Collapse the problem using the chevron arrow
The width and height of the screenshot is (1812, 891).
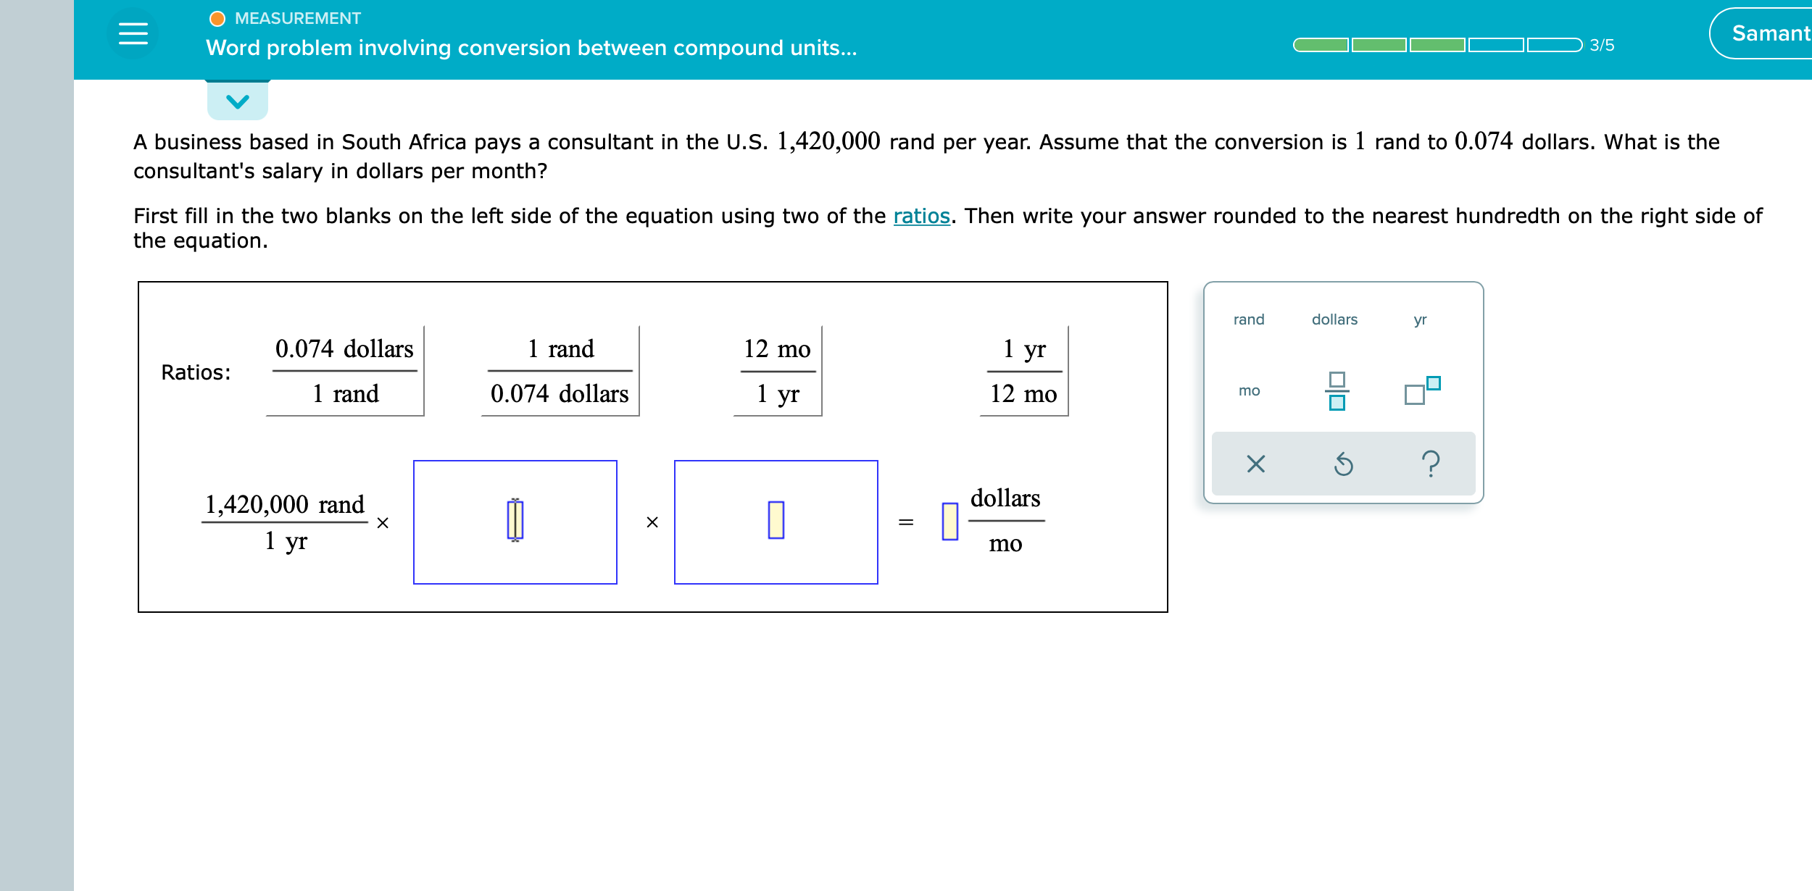click(x=237, y=100)
